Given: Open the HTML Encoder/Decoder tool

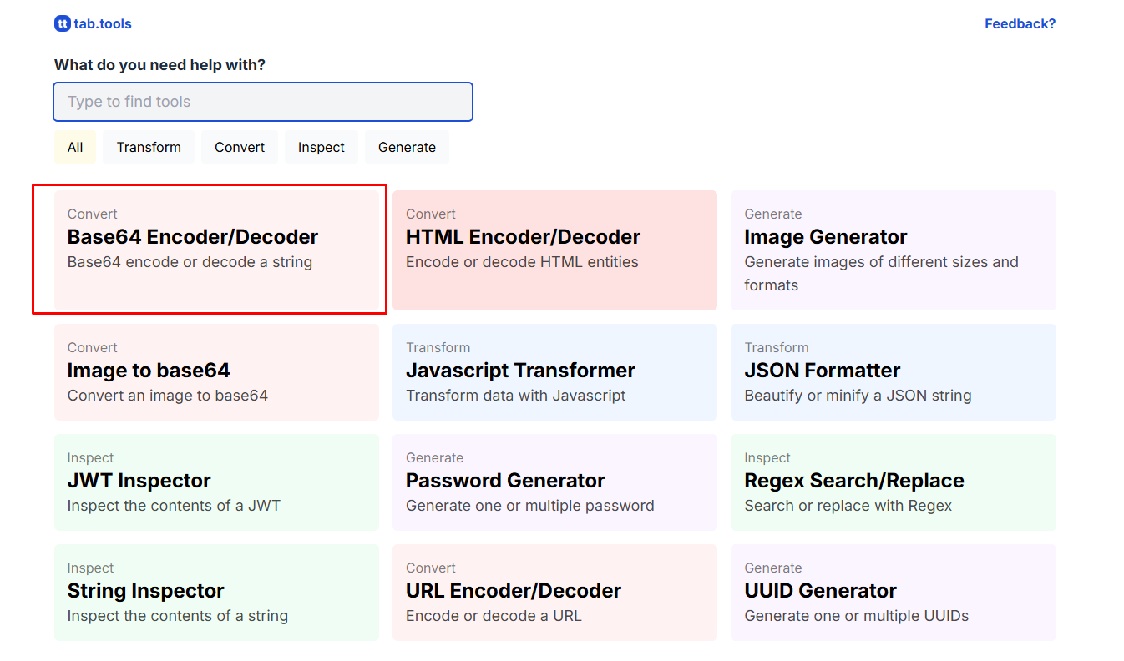Looking at the screenshot, I should click(554, 250).
